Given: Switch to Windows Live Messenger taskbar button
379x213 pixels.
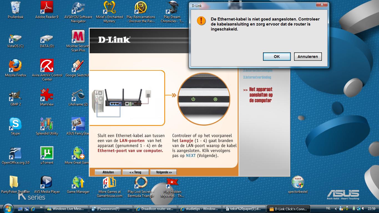Looking at the screenshot, I should point(67,209).
